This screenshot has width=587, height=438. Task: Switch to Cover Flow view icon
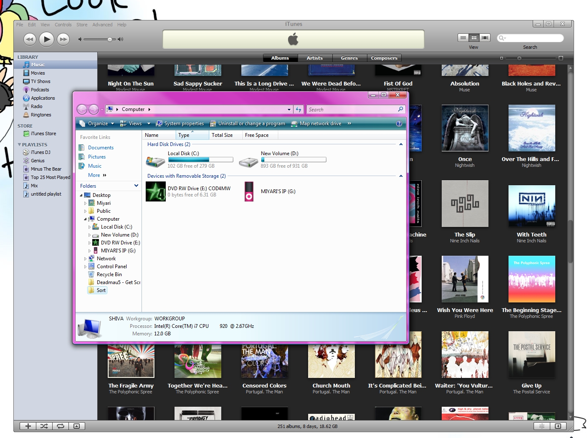(x=485, y=38)
